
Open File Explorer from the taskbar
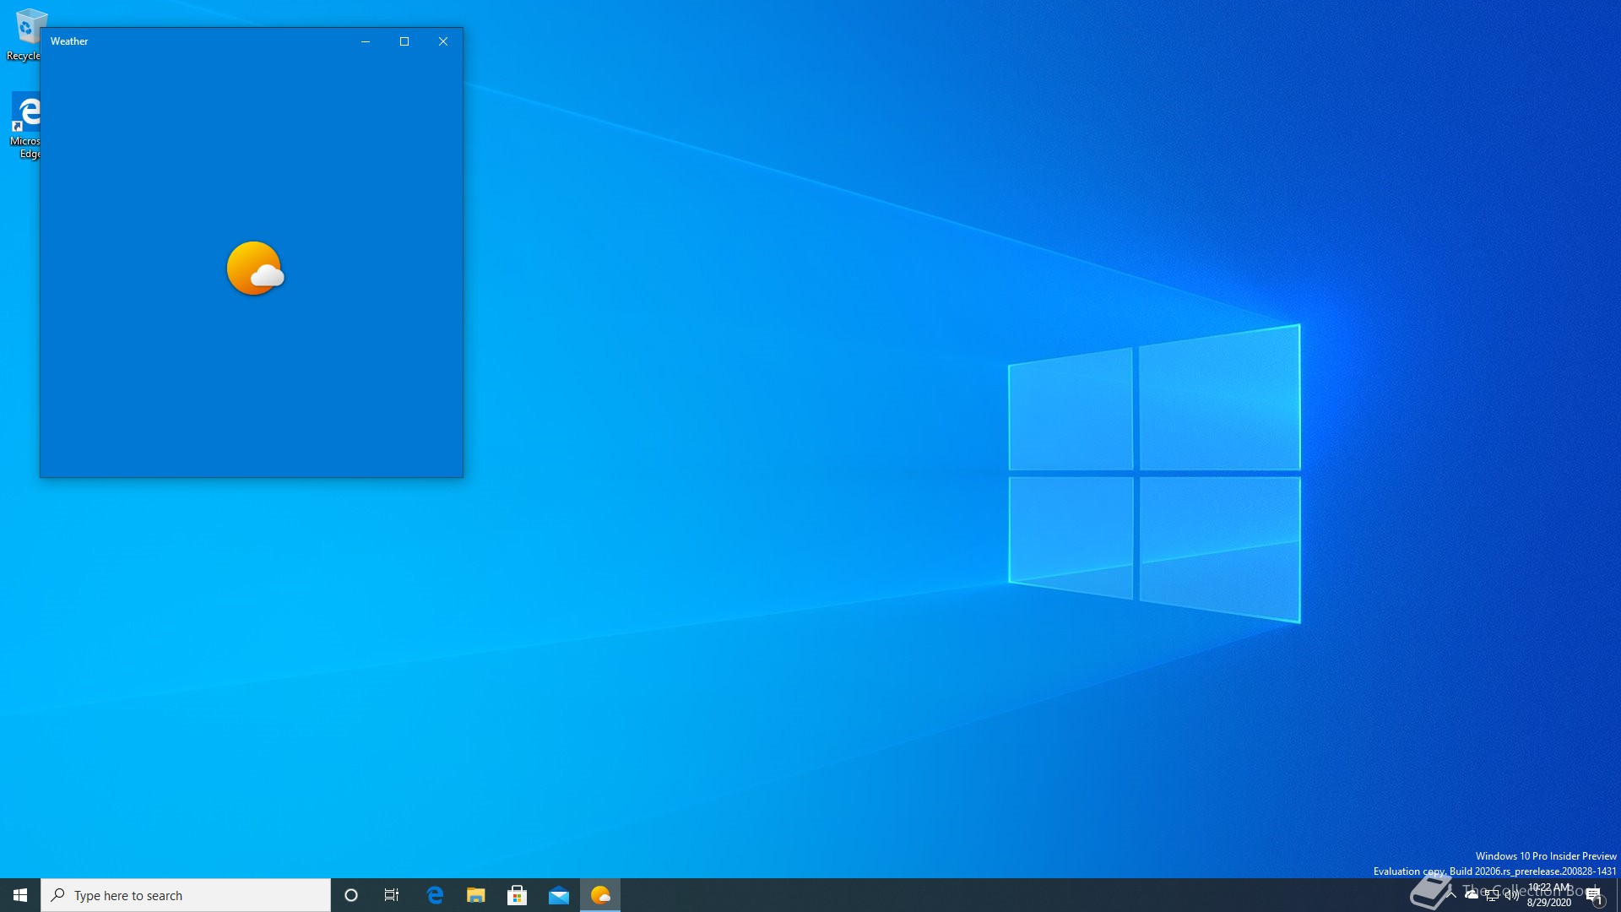[476, 895]
